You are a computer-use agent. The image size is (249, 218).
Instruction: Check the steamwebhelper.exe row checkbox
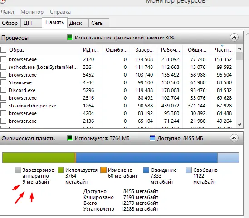(3, 105)
